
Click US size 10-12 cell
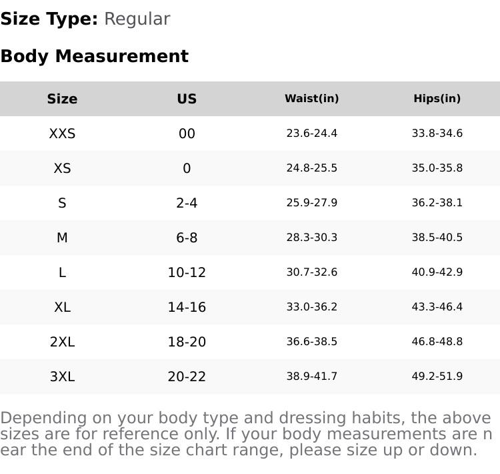(187, 272)
